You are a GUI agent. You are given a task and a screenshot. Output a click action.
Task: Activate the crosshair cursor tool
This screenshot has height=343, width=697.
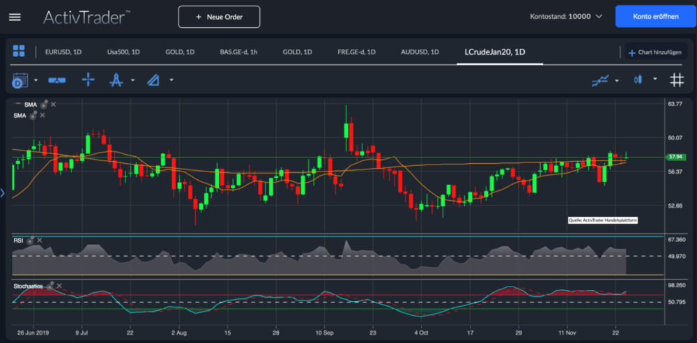point(88,80)
